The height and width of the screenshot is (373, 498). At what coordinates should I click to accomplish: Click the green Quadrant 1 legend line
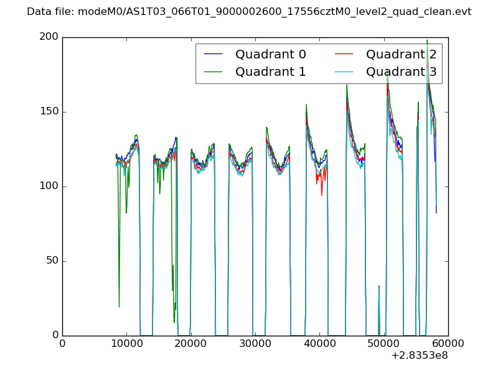click(214, 72)
